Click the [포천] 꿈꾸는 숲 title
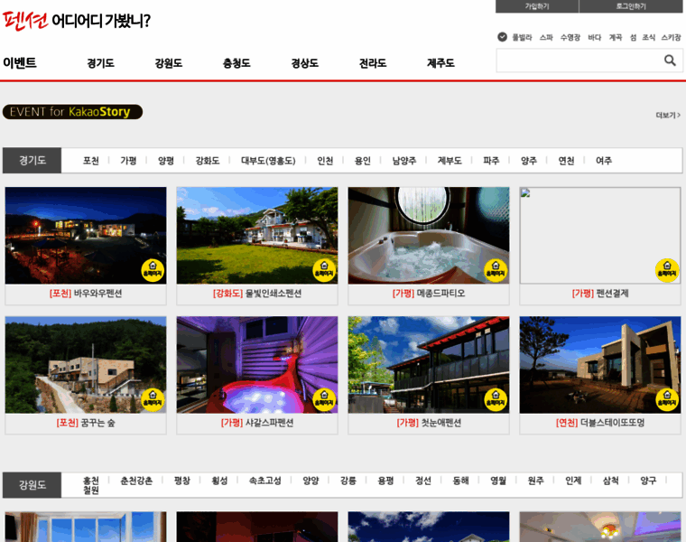The height and width of the screenshot is (542, 686). 86,423
